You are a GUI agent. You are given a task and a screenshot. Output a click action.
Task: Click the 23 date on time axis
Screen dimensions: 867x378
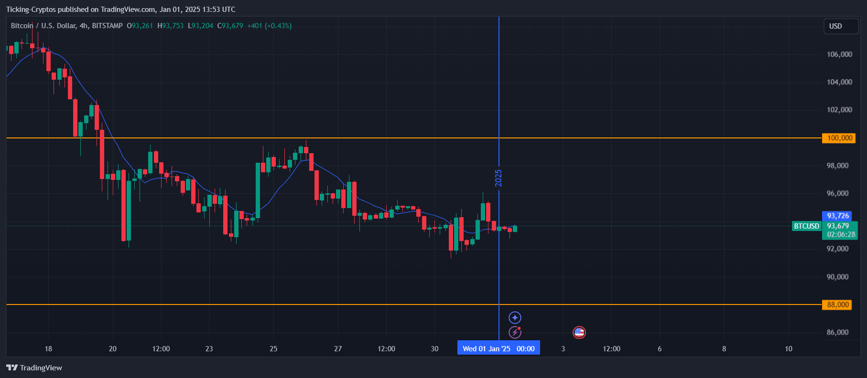click(x=209, y=348)
